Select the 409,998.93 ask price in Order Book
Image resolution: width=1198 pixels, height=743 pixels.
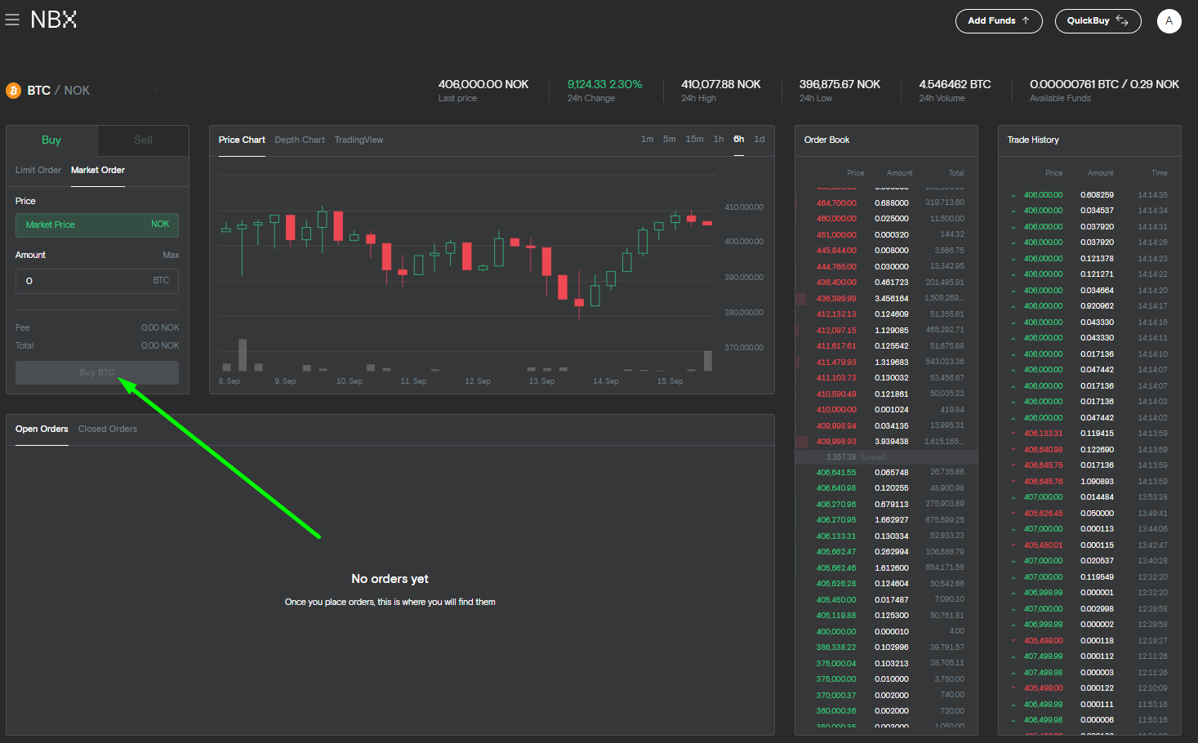(836, 442)
